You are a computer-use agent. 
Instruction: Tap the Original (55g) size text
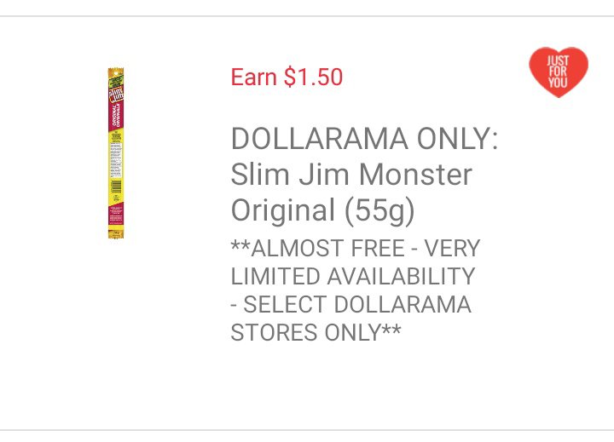coord(322,211)
